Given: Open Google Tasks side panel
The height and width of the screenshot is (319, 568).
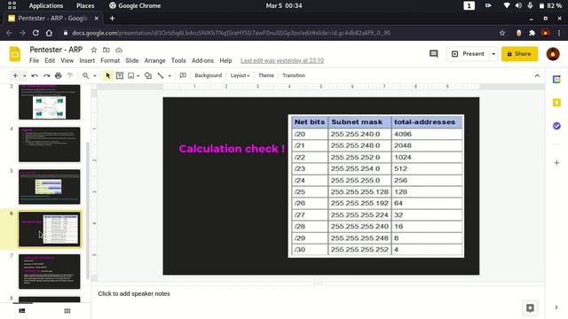Looking at the screenshot, I should pyautogui.click(x=556, y=126).
